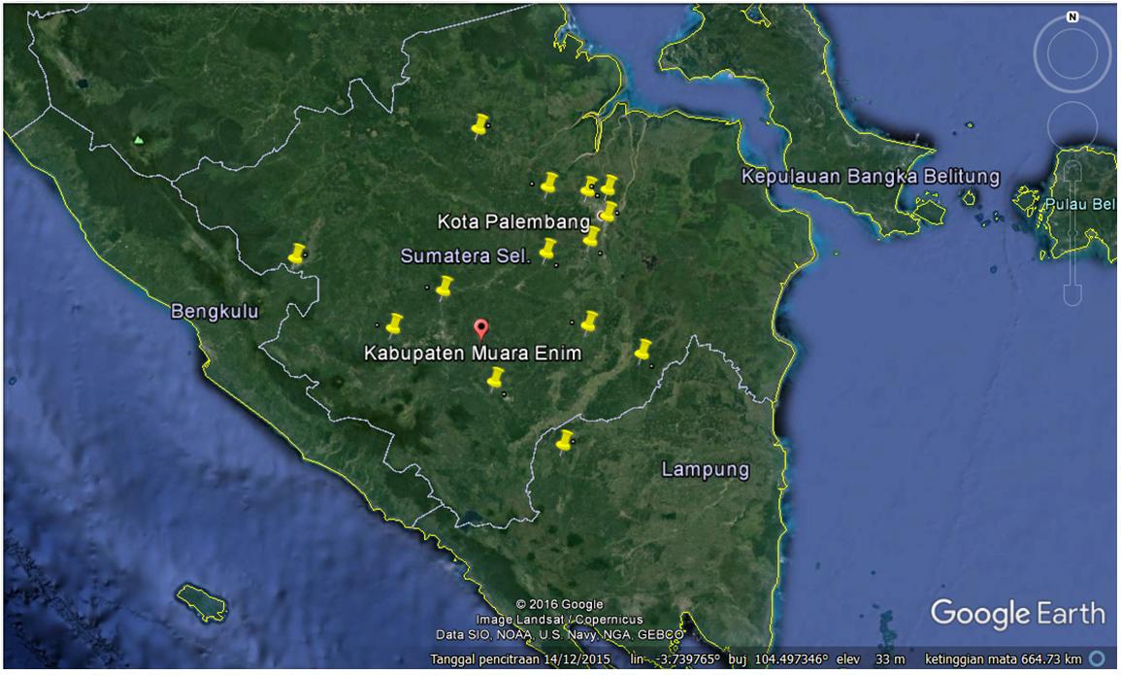Click the Look joystick ring center

click(x=1072, y=54)
